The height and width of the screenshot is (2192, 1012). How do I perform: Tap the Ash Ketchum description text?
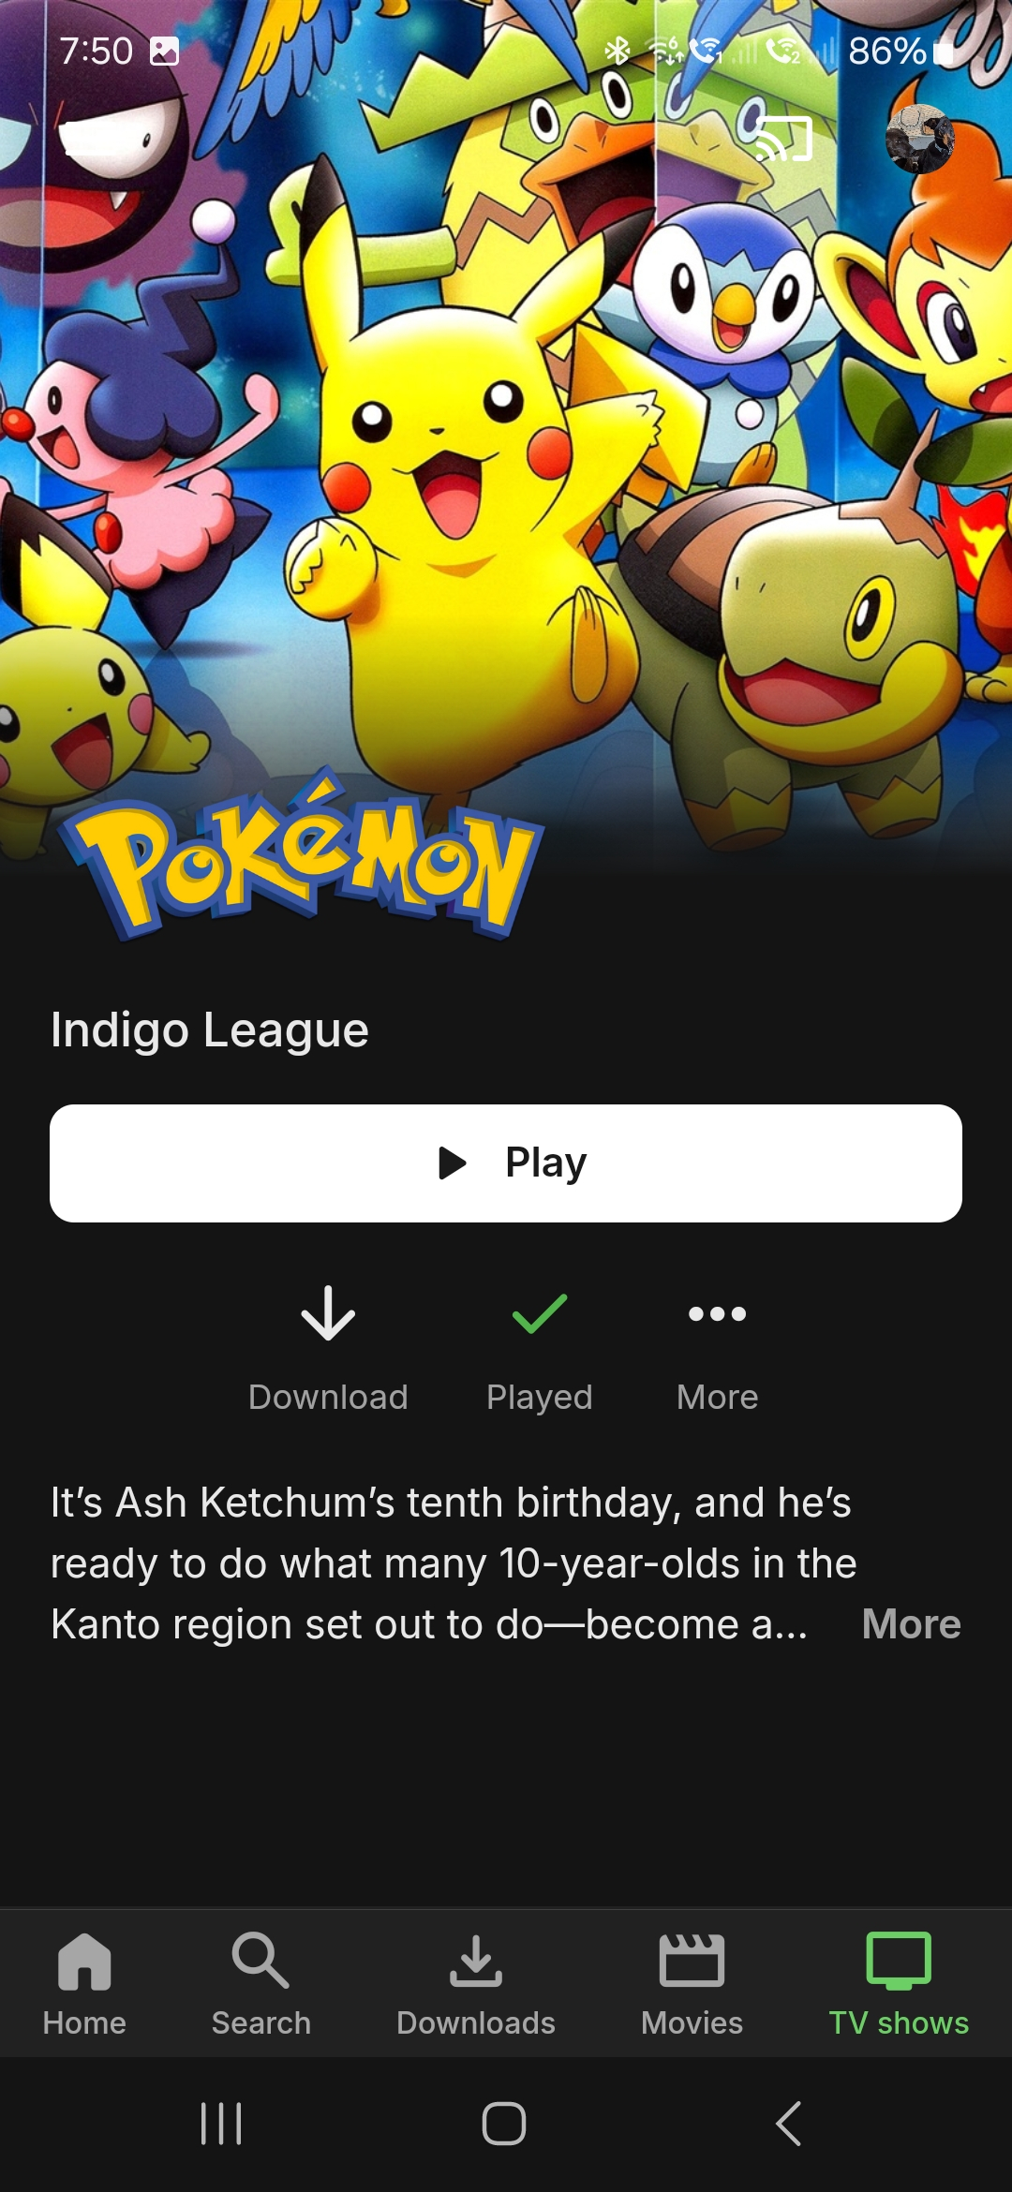tap(454, 1563)
